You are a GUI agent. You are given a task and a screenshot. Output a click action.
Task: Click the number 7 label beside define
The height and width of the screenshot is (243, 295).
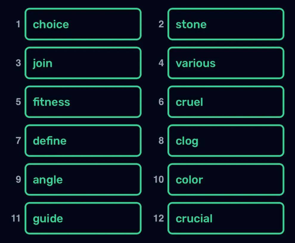[18, 141]
